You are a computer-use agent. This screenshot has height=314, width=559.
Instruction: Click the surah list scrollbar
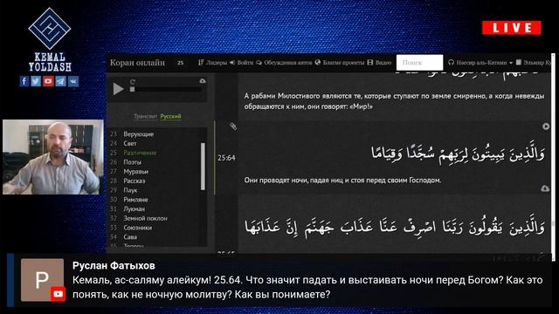tap(203, 167)
